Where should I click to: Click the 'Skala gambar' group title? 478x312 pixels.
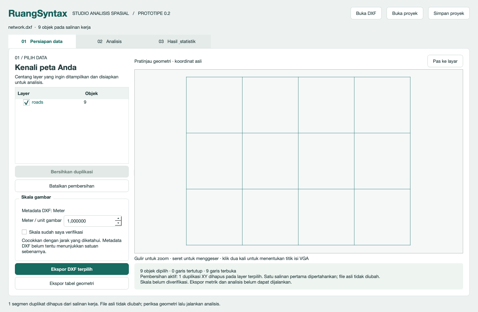[36, 197]
